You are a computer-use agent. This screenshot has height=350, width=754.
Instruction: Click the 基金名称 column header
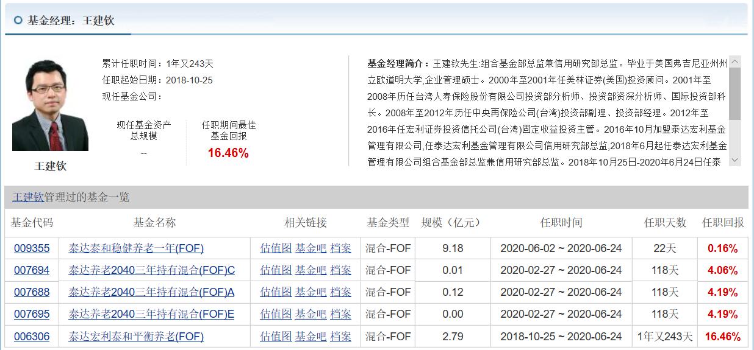[155, 223]
